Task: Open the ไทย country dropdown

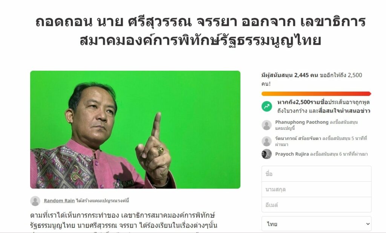Action: tap(316, 224)
